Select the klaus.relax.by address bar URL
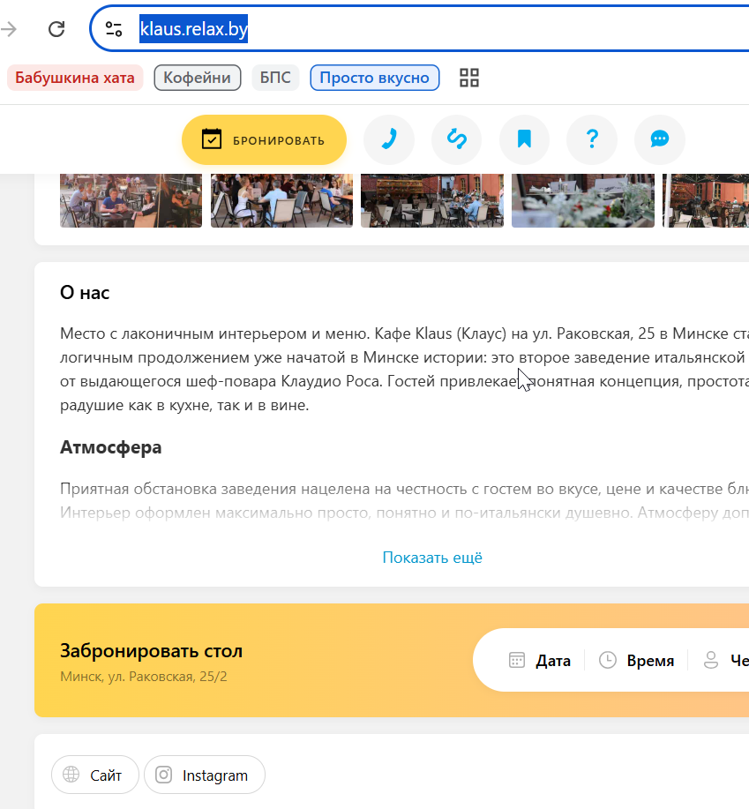Screen dimensions: 749x809 pos(193,29)
